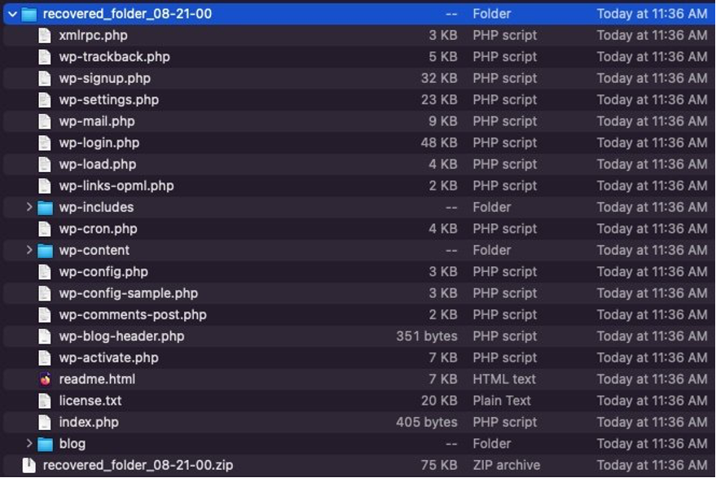716x478 pixels.
Task: Click the index.php file icon
Action: (42, 422)
